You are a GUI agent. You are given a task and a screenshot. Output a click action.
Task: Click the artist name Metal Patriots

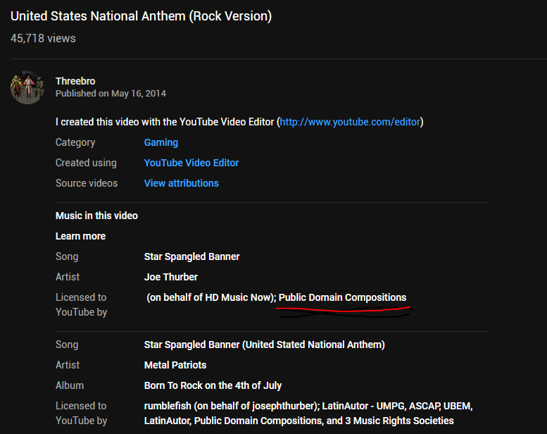[175, 365]
